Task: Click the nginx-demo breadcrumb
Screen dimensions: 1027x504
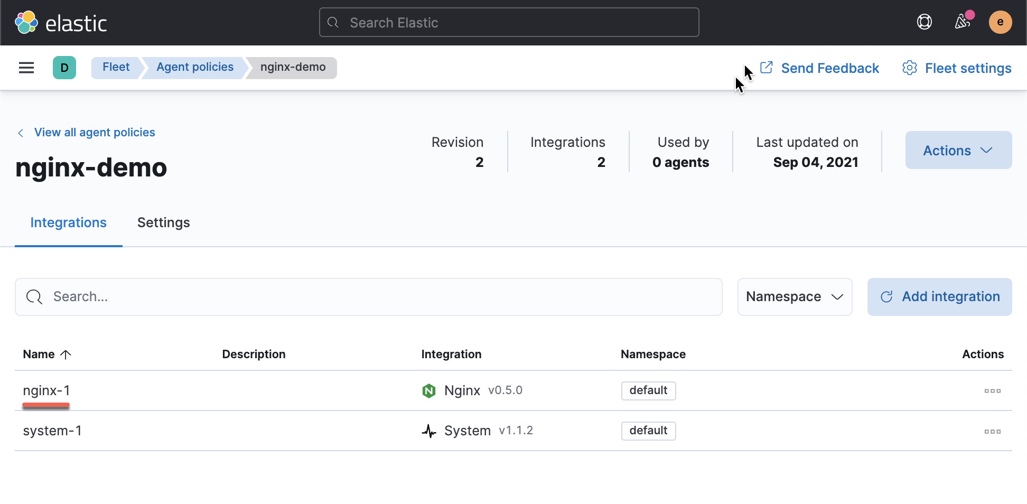Action: 293,68
